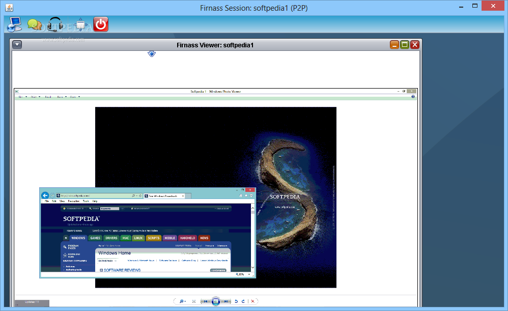Close the Free Windows Downloads tab

(183, 196)
